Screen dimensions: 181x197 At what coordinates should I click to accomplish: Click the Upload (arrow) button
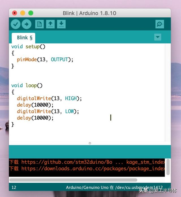pos(27,24)
